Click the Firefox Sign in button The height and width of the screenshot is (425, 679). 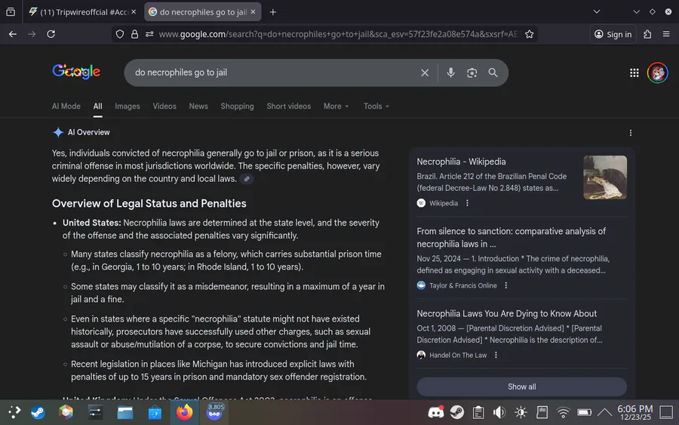click(x=613, y=34)
